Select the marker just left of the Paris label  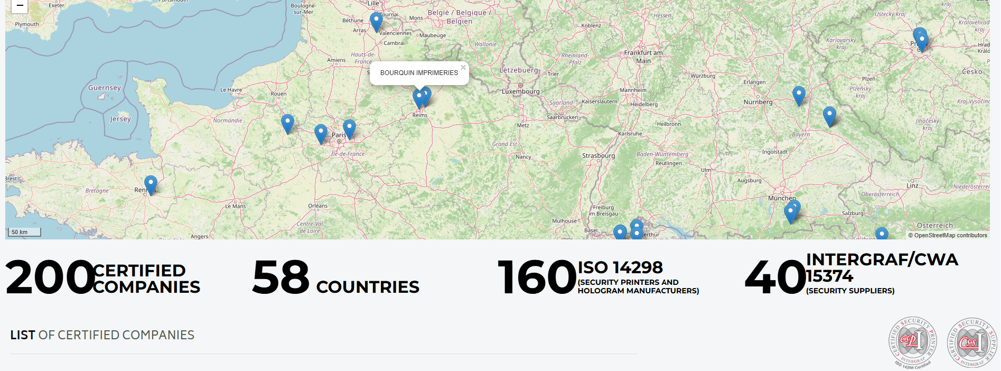click(321, 134)
